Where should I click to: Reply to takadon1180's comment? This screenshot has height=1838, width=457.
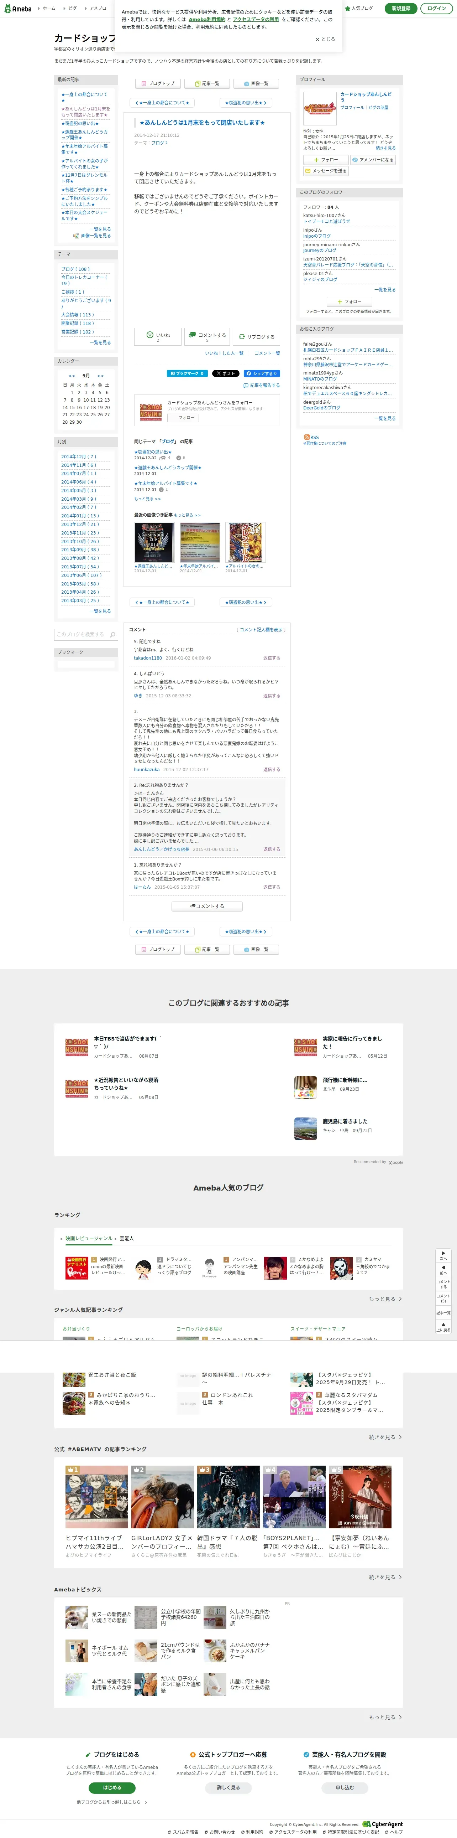pyautogui.click(x=272, y=658)
